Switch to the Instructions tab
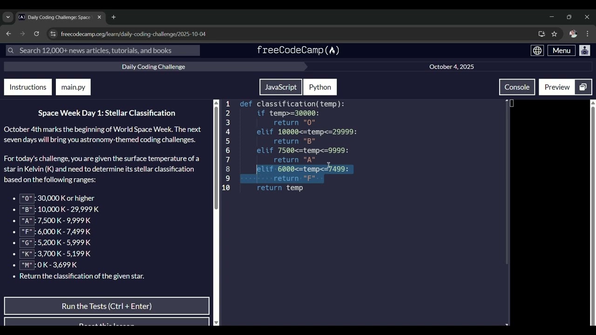 [28, 87]
